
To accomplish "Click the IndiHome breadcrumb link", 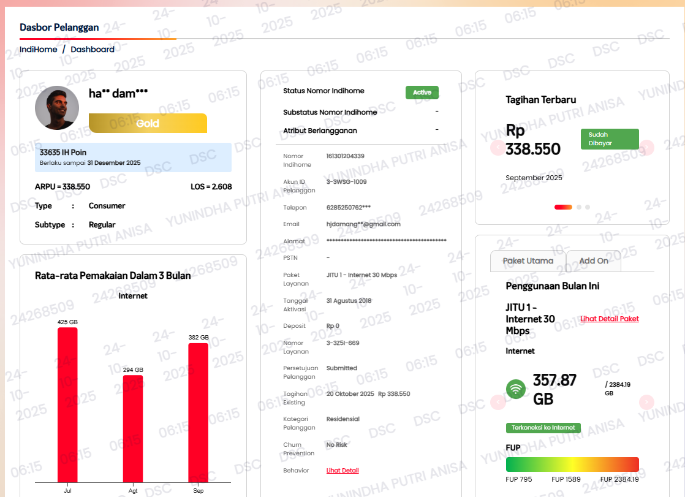I will [39, 50].
